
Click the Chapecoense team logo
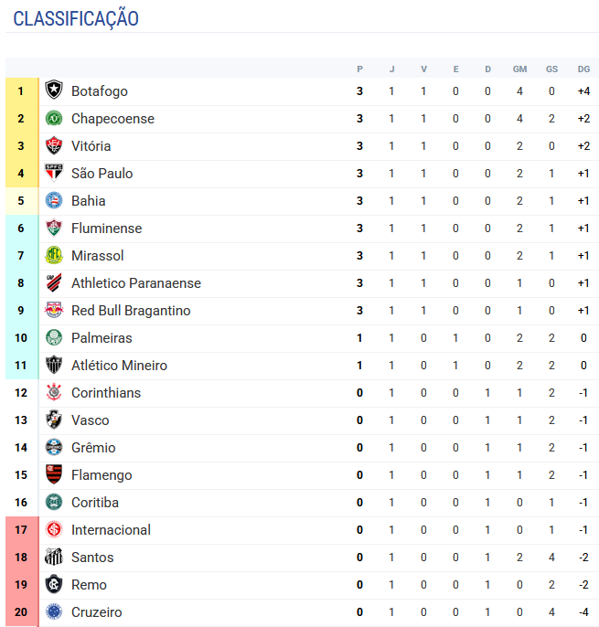click(x=54, y=119)
